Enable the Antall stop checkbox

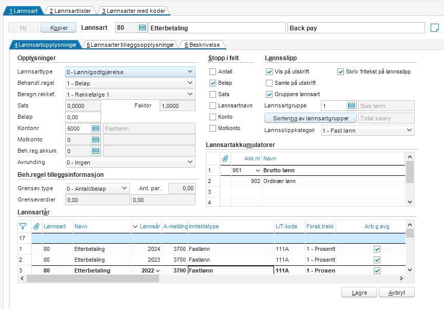pos(213,72)
